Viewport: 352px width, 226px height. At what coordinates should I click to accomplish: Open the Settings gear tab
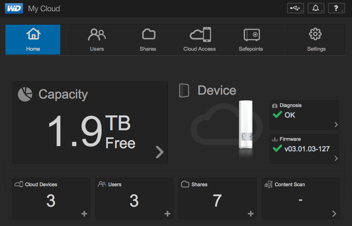click(x=316, y=40)
